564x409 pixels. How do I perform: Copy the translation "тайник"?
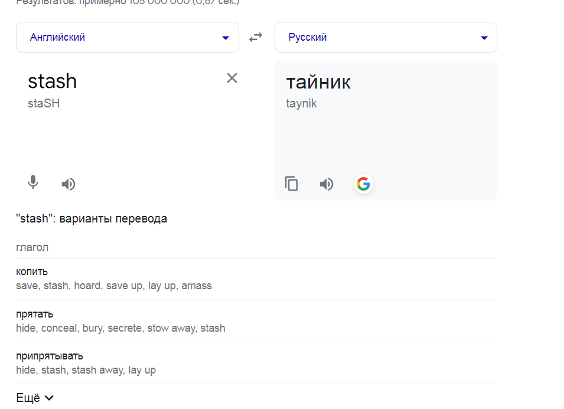click(x=291, y=184)
